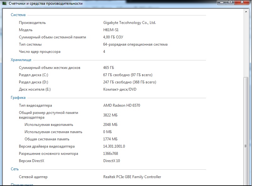
Task: Click the window title text in the title bar
Action: click(x=45, y=3)
